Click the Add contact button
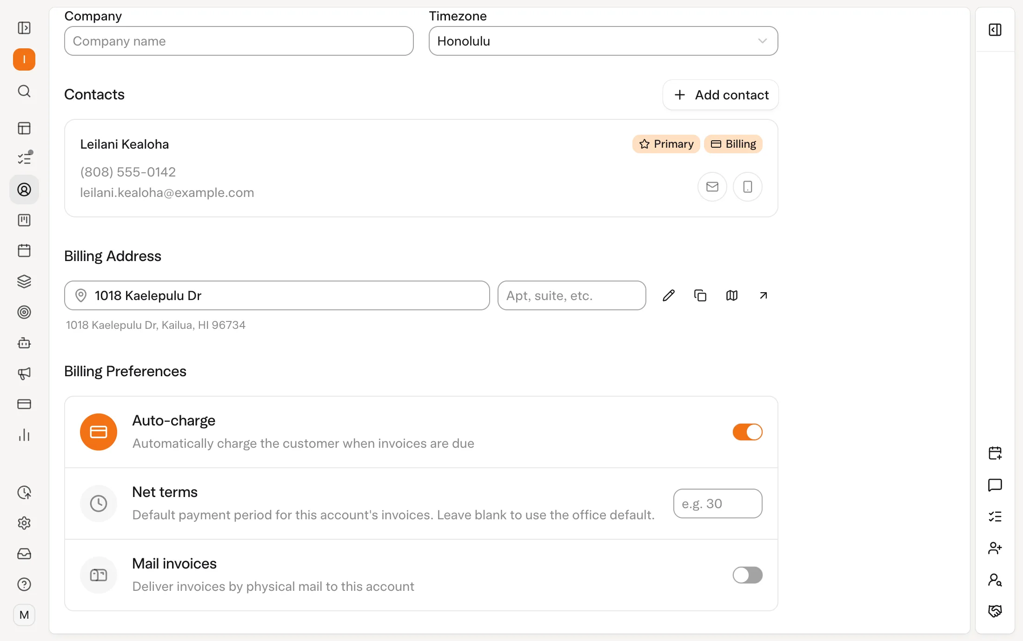This screenshot has height=641, width=1023. pyautogui.click(x=721, y=95)
